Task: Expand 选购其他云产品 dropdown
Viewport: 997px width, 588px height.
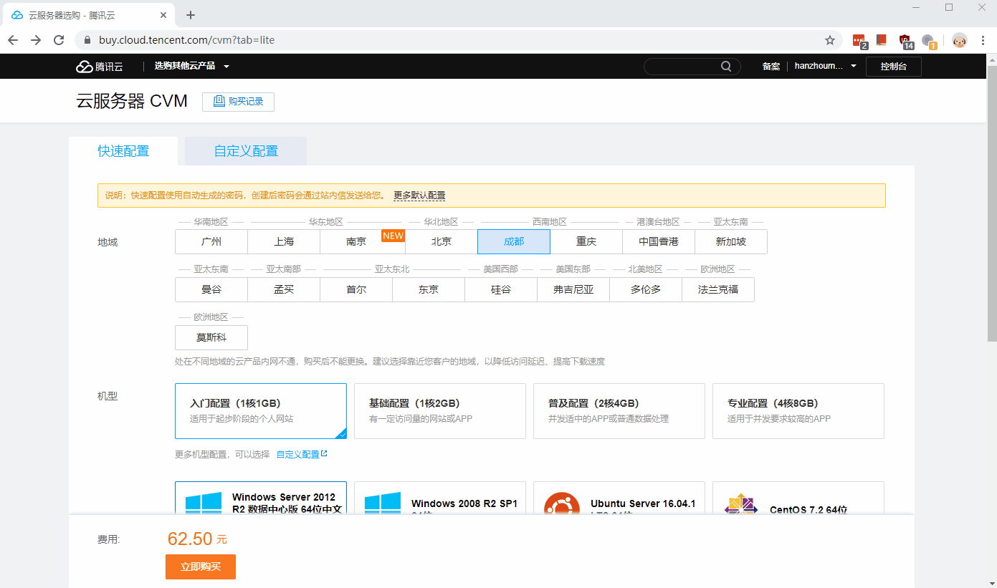Action: 191,67
